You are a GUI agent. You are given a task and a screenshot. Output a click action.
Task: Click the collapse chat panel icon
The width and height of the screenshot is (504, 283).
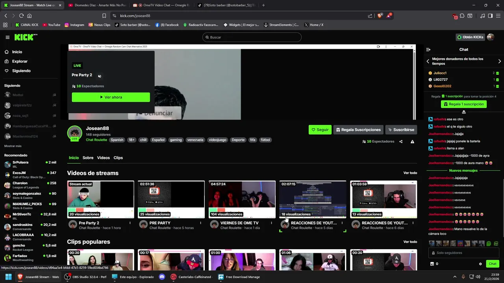(428, 50)
